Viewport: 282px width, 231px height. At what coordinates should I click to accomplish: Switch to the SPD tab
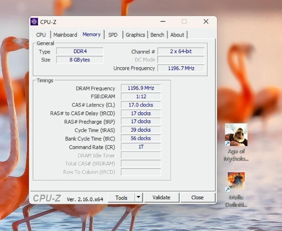pyautogui.click(x=113, y=34)
